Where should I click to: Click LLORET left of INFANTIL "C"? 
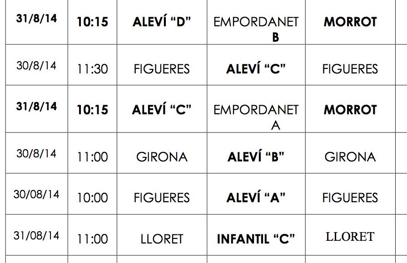coord(162,239)
